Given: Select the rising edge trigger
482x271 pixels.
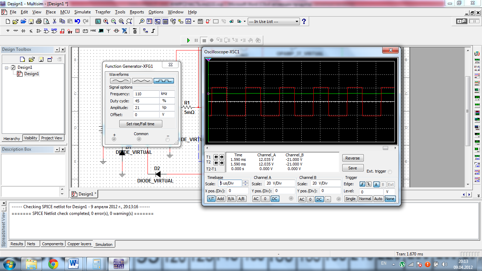Looking at the screenshot, I should (362, 184).
